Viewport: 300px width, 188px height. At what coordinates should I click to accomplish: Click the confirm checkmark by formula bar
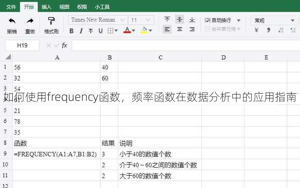tap(56, 45)
